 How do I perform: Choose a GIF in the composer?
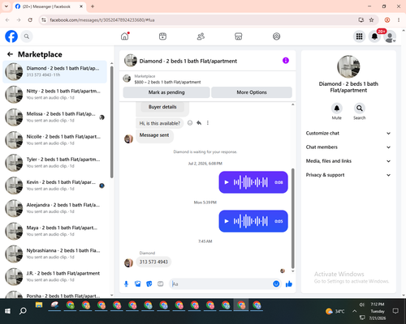[161, 283]
